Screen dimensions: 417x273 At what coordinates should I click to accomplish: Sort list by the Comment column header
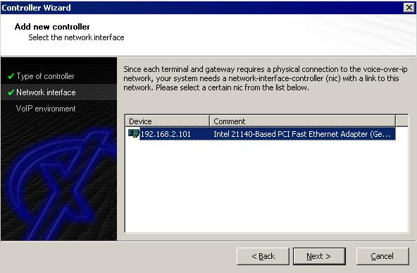coord(303,121)
